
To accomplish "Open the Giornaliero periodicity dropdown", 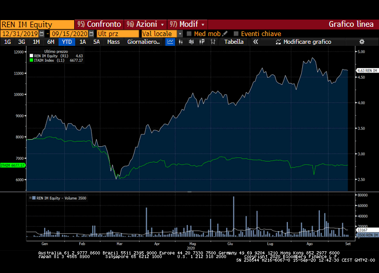I will 144,42.
